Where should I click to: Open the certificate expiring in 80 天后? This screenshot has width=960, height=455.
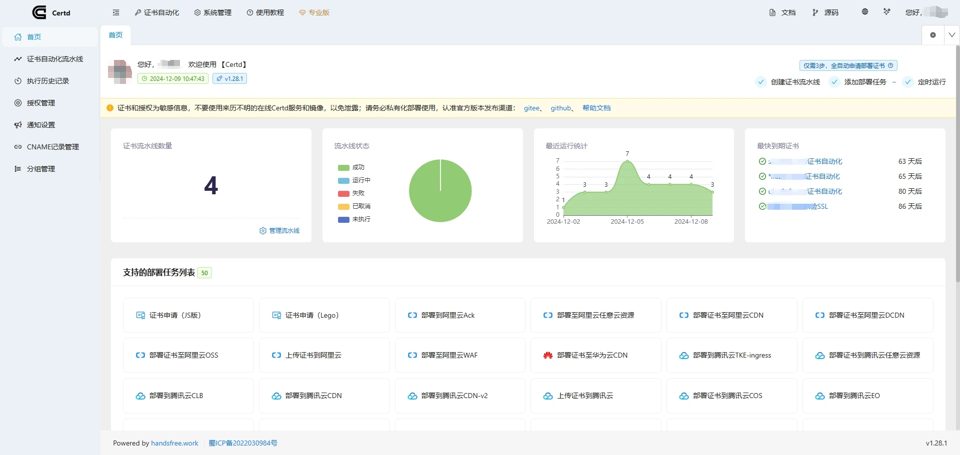[x=805, y=191]
